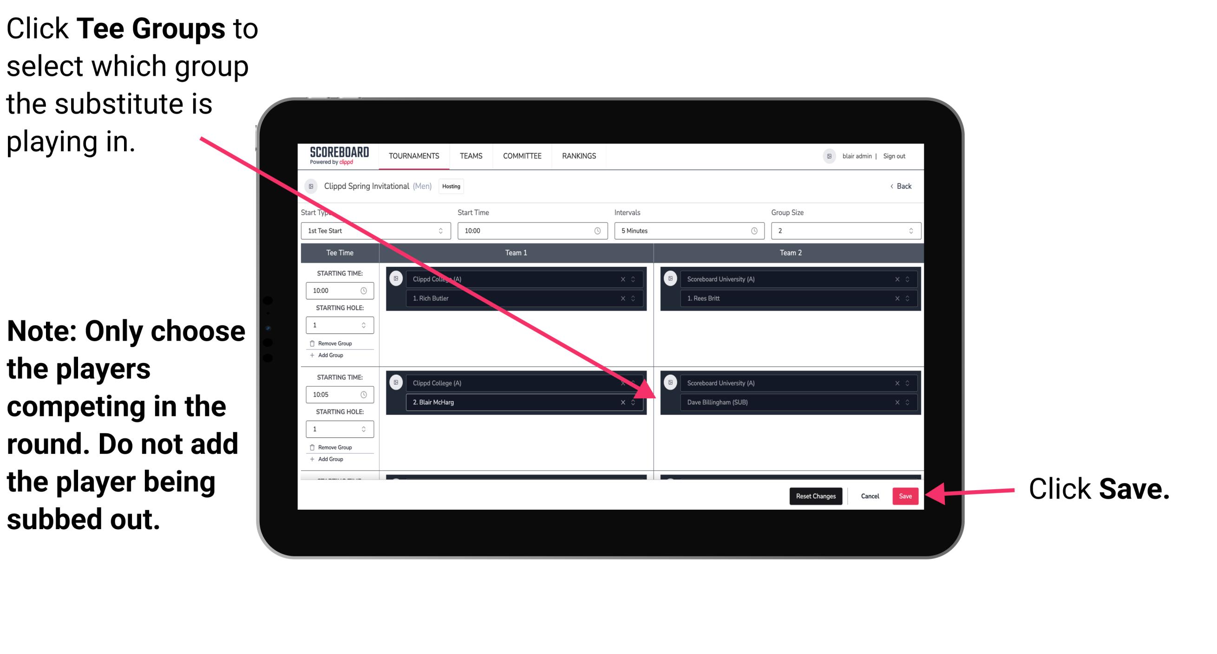This screenshot has height=654, width=1217.
Task: Click the Cancel button
Action: pyautogui.click(x=869, y=495)
